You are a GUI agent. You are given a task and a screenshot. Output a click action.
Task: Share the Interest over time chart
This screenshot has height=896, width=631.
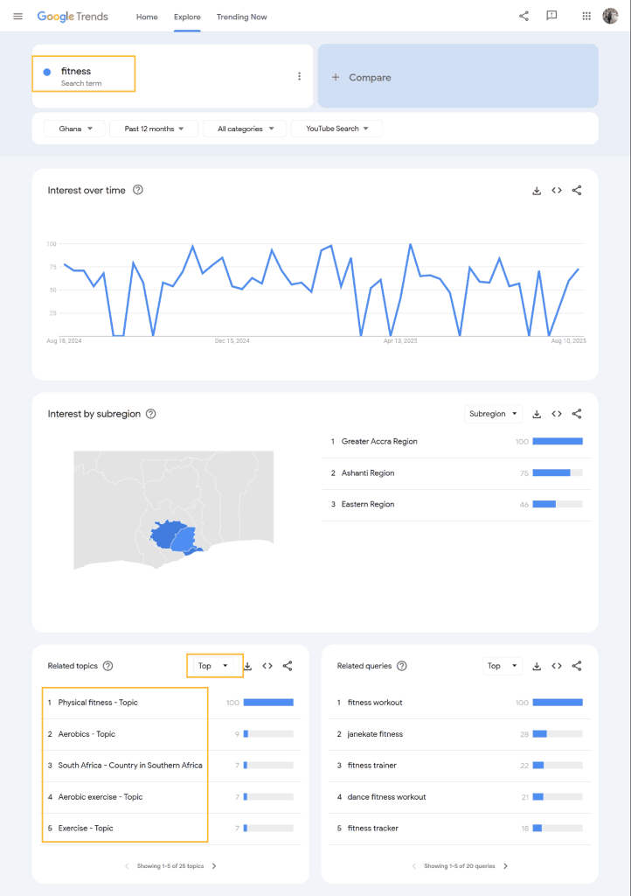[577, 190]
